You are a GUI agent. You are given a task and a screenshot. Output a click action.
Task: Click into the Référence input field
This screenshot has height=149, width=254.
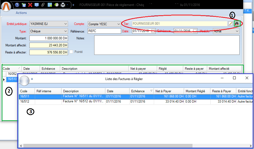pos(104,31)
